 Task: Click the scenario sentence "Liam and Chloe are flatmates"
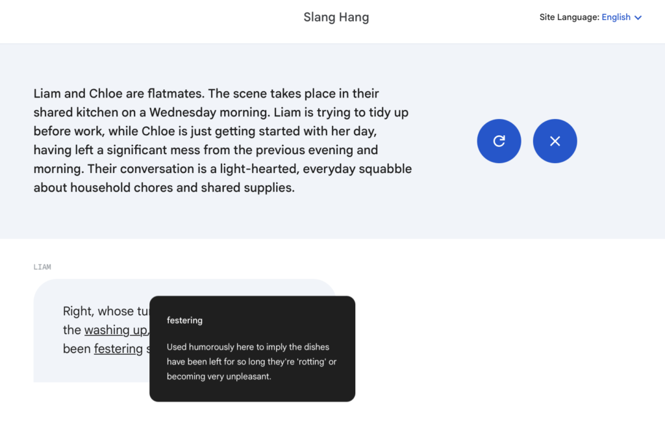(118, 94)
